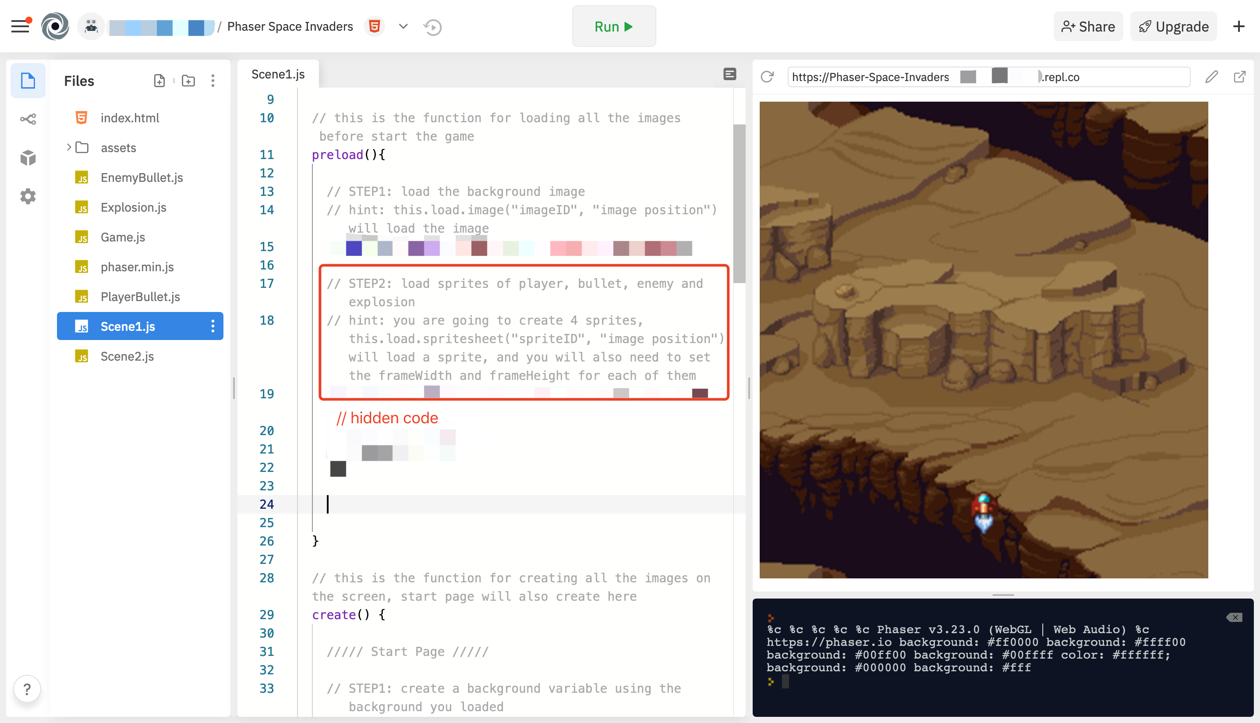Select the Scene1.js editor tab
The image size is (1260, 723).
pos(278,74)
